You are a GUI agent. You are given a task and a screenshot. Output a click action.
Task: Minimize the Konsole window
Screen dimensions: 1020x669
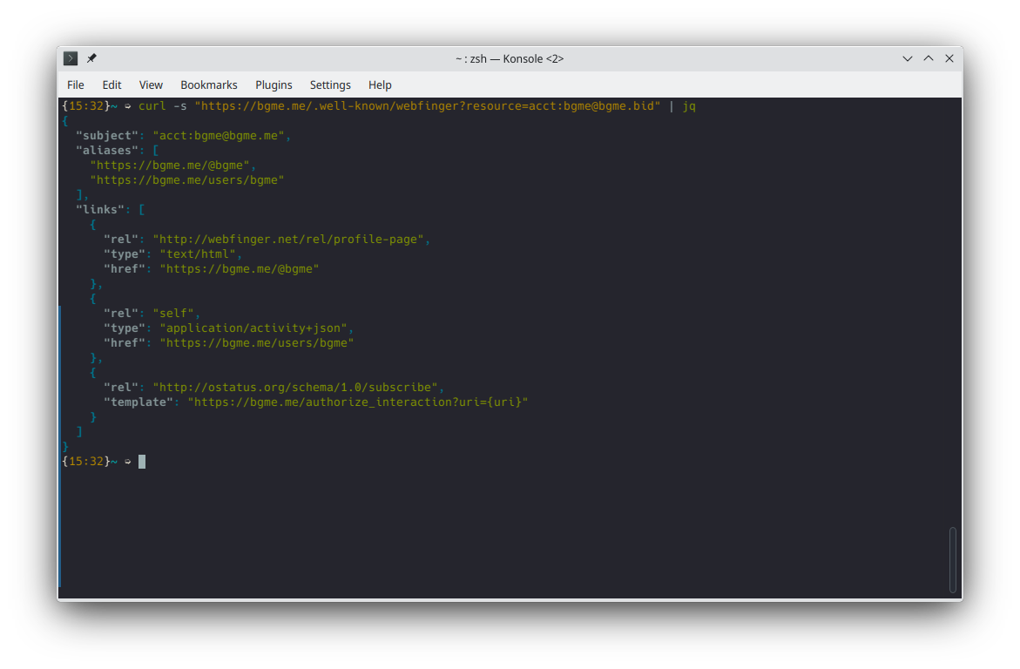908,58
